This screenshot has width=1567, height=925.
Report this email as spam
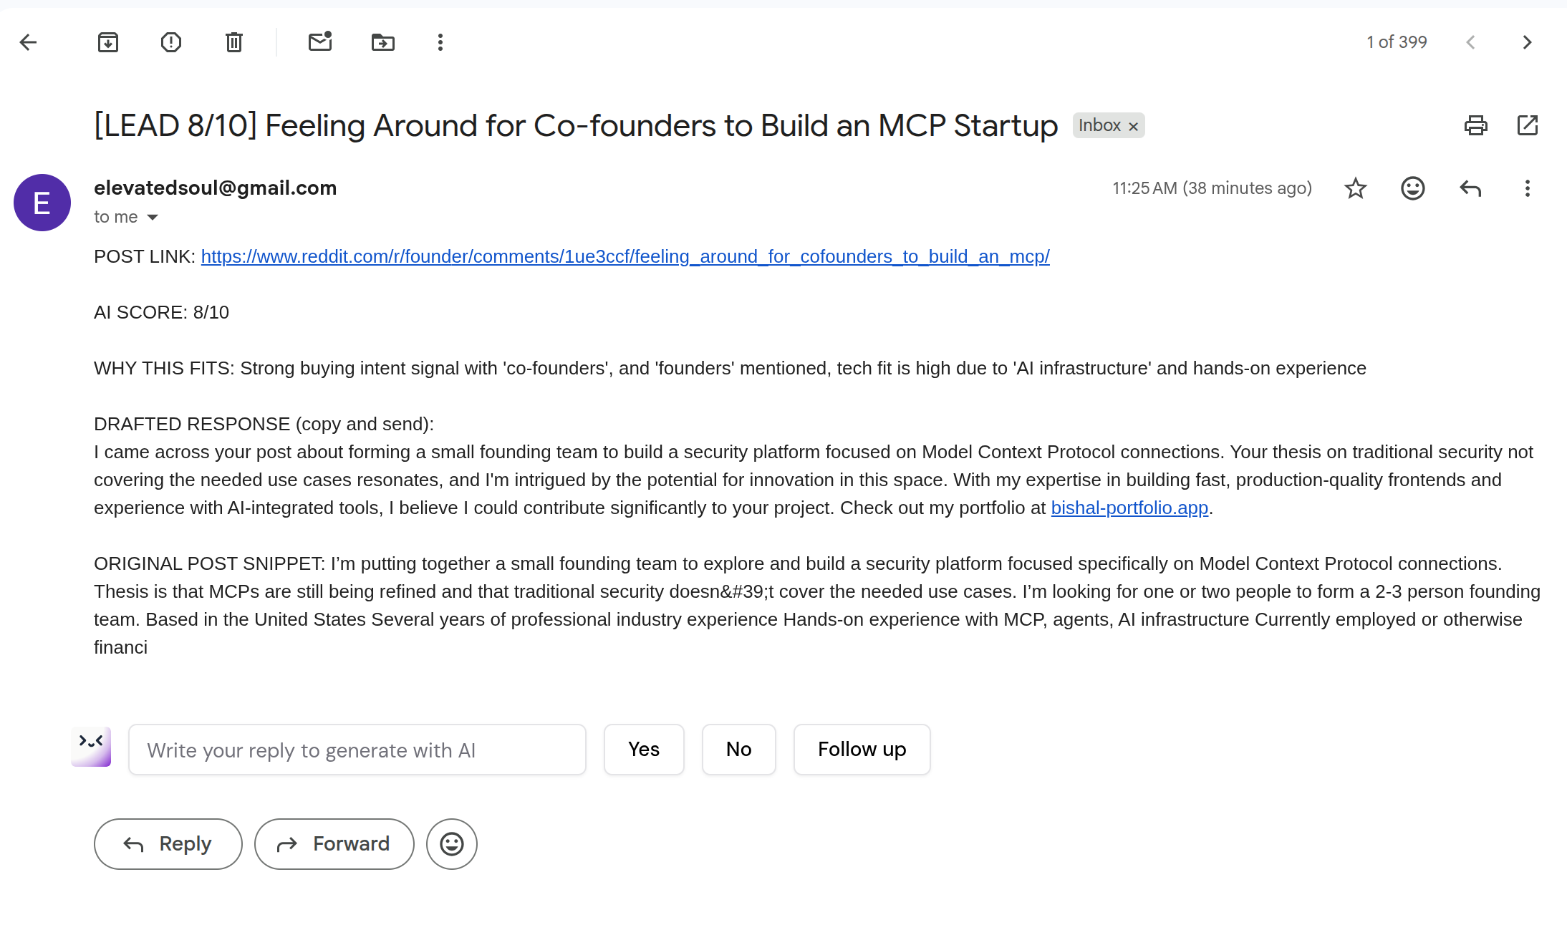coord(171,42)
